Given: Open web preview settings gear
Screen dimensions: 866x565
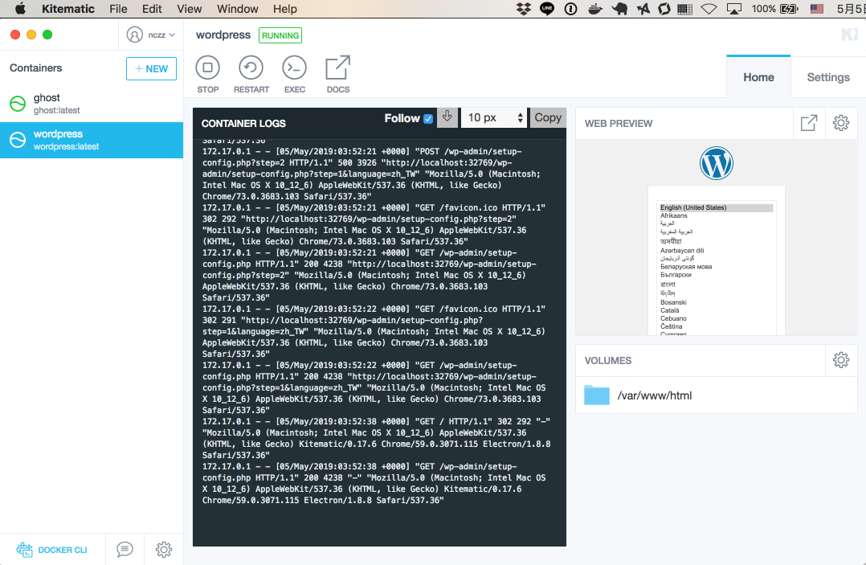Looking at the screenshot, I should tap(840, 123).
